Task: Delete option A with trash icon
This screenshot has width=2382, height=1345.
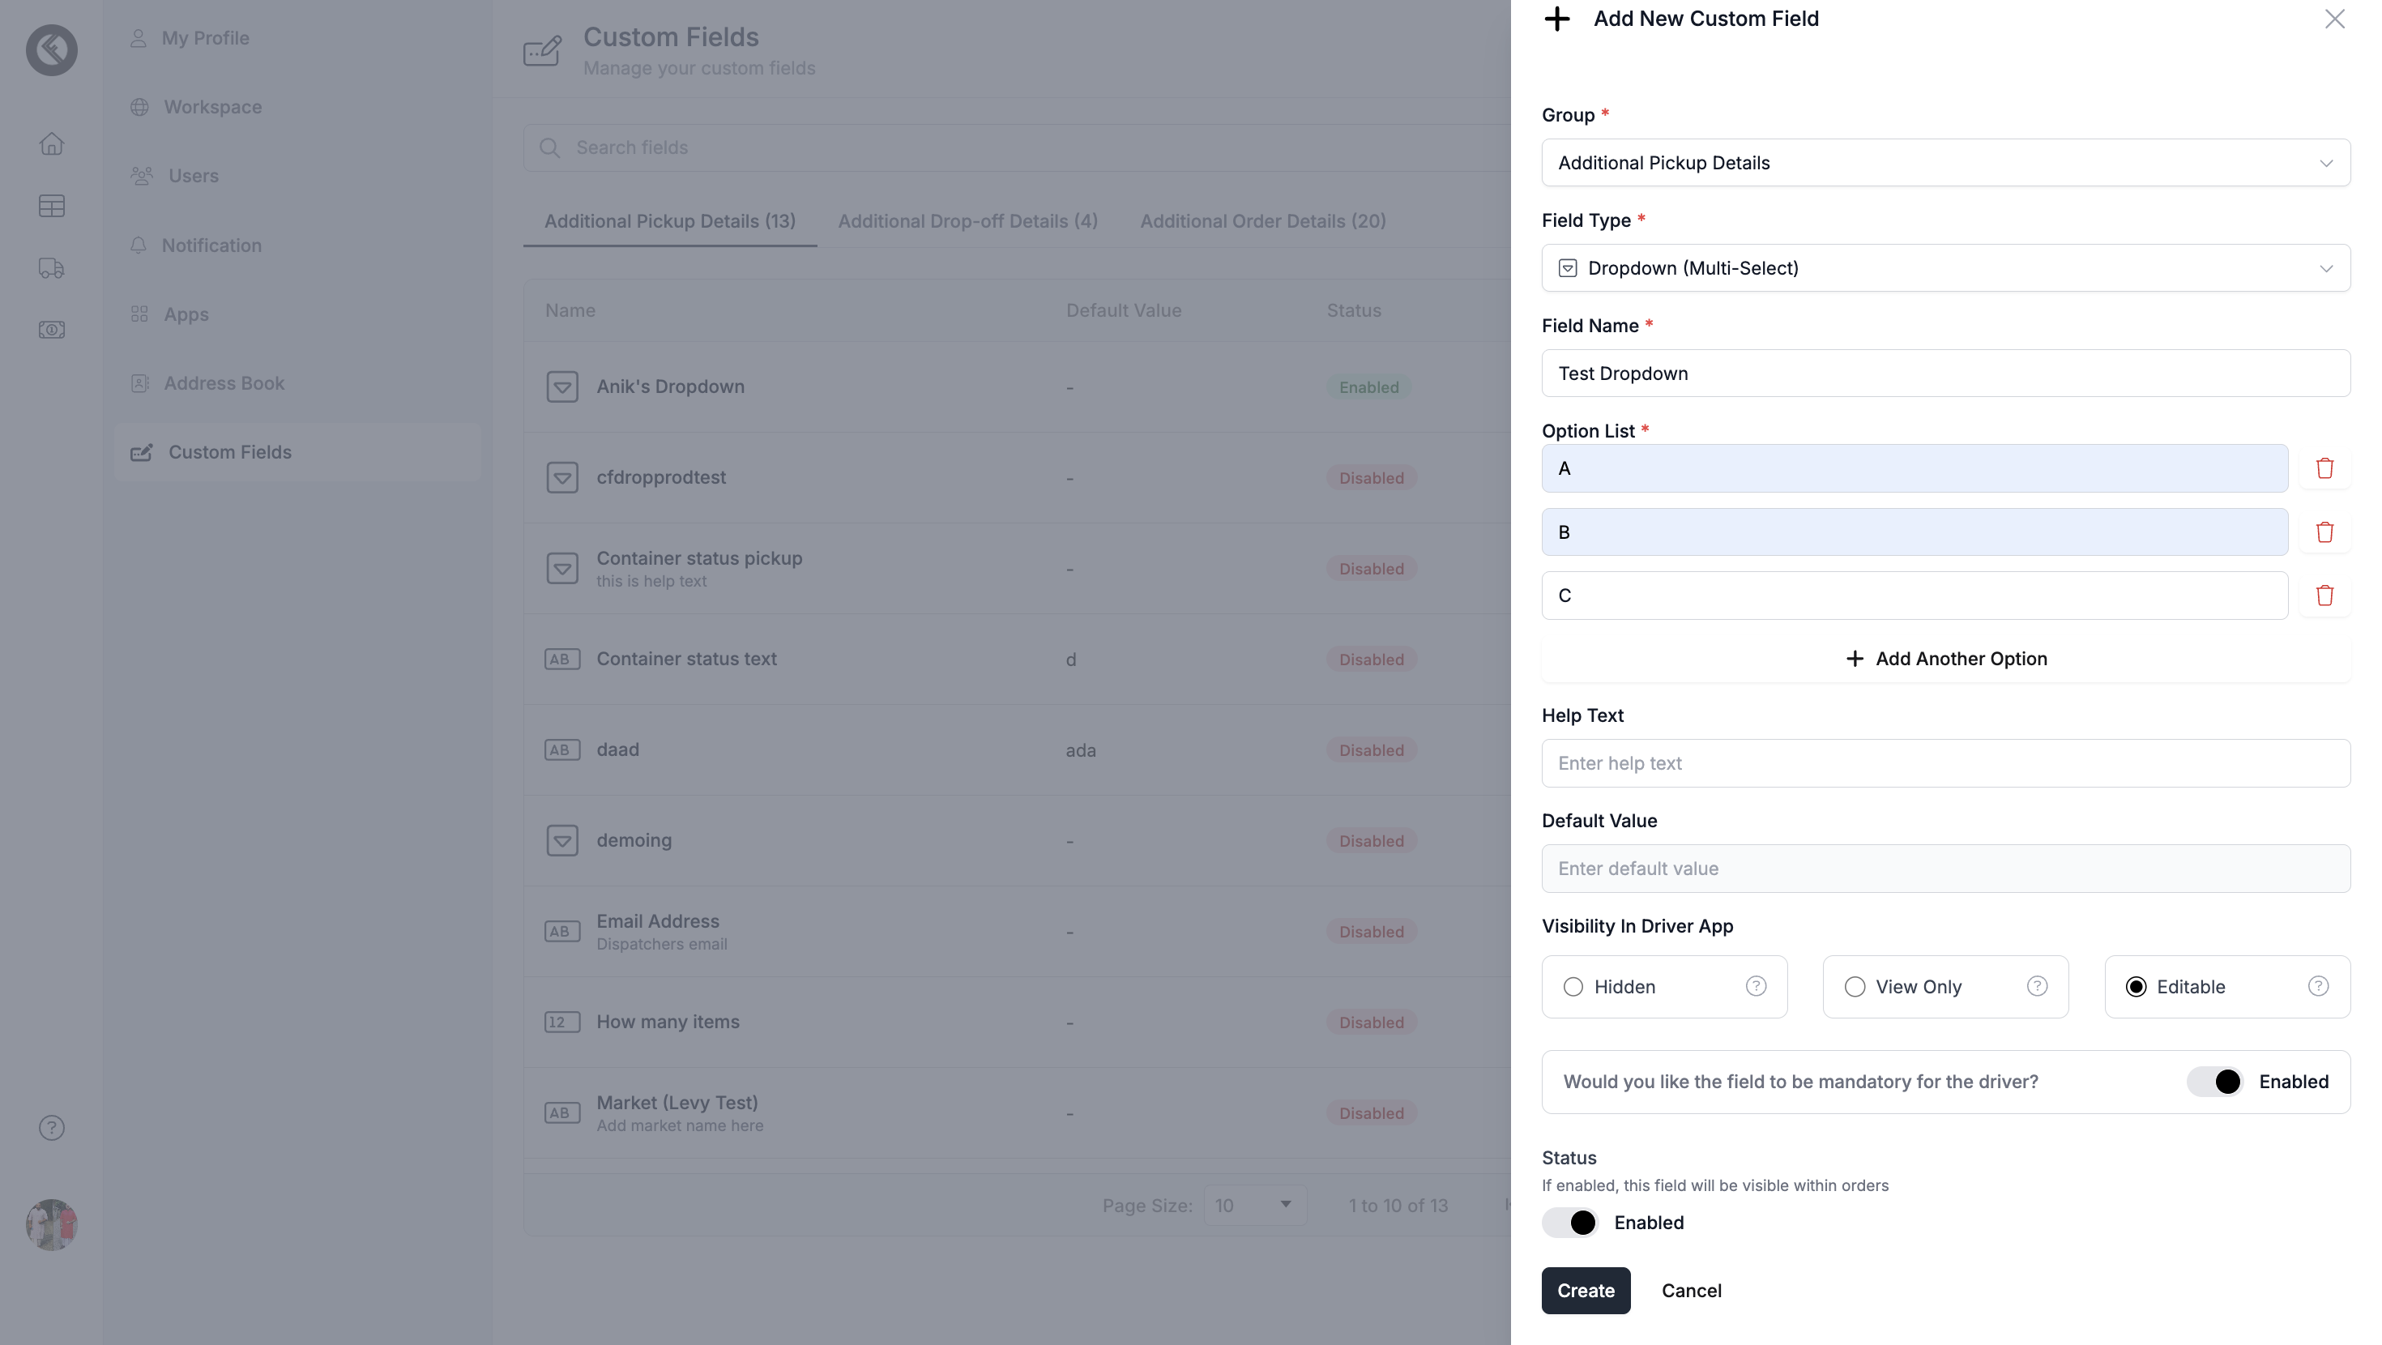Action: pyautogui.click(x=2324, y=468)
